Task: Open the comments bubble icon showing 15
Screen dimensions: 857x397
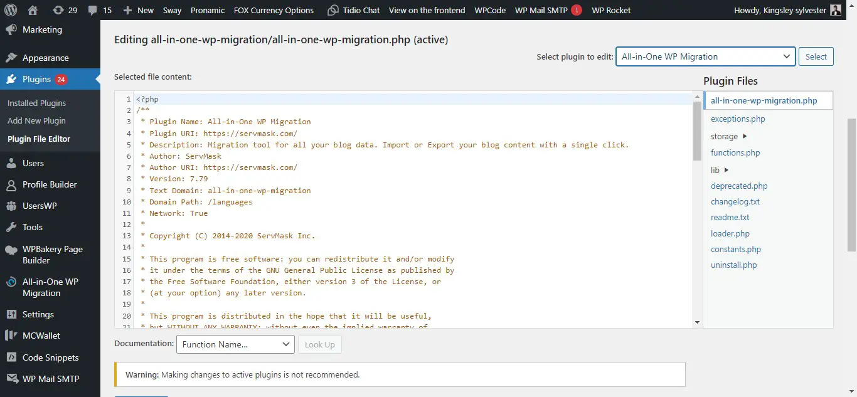Action: 92,10
